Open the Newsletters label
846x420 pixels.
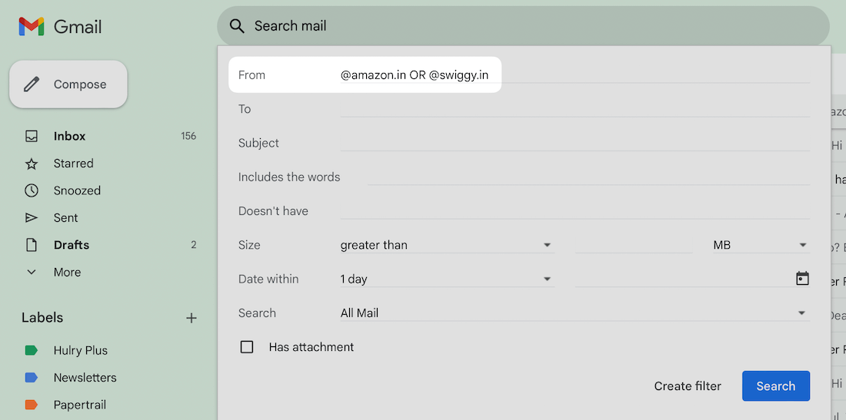pyautogui.click(x=85, y=378)
